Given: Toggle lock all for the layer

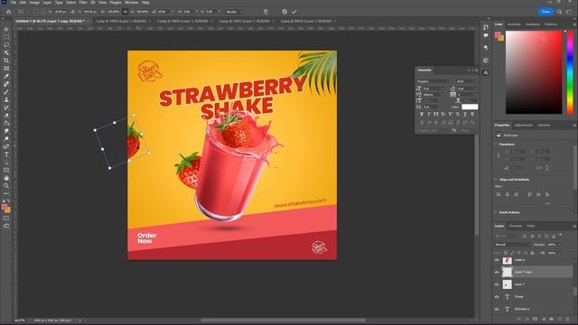Looking at the screenshot, I should click(x=532, y=253).
